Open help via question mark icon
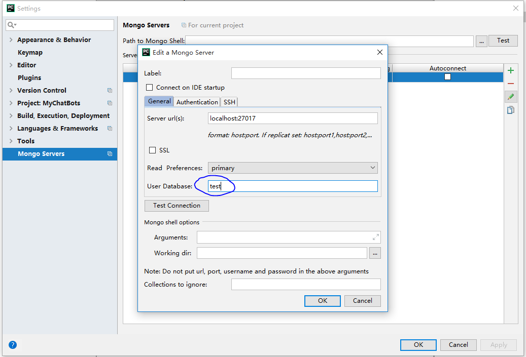Viewport: 526px width, 357px height. [x=13, y=345]
